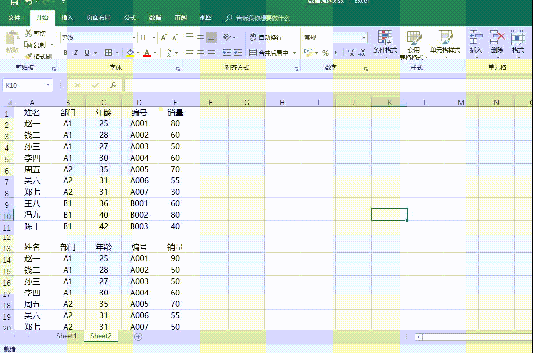Switch to the 数据 ribbon tab
The height and width of the screenshot is (353, 533).
[x=155, y=18]
